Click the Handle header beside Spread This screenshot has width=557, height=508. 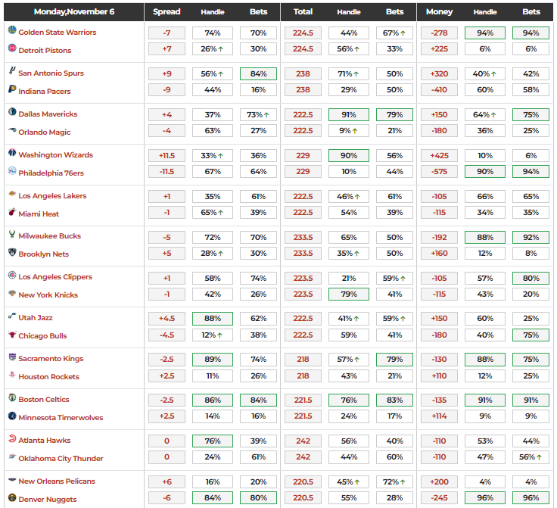(x=213, y=12)
